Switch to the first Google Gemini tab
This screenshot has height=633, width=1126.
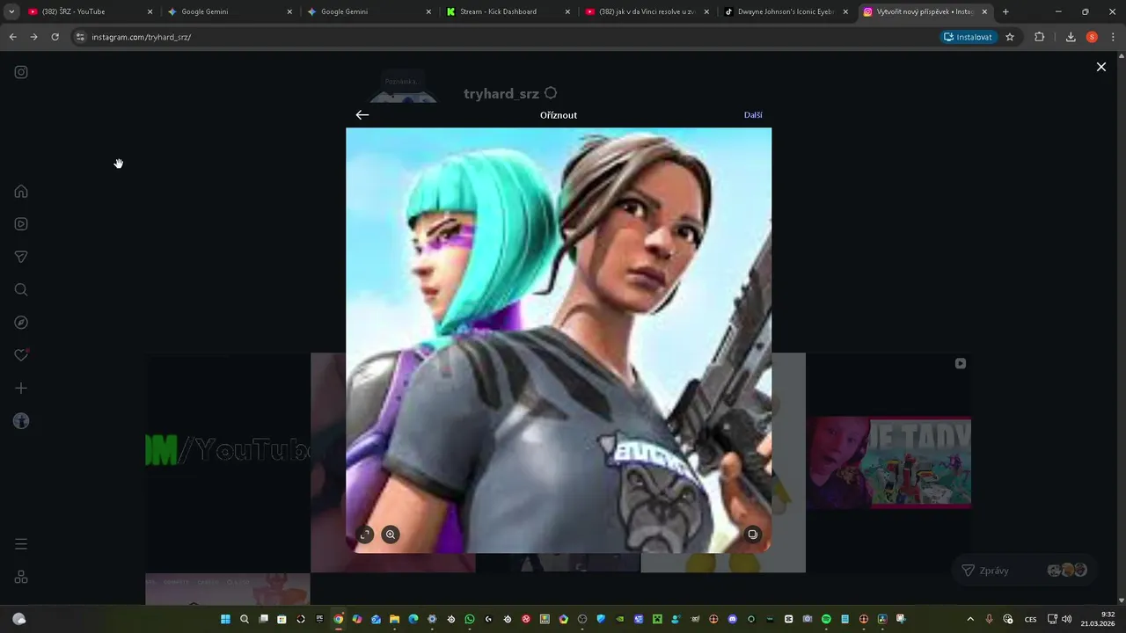point(227,11)
